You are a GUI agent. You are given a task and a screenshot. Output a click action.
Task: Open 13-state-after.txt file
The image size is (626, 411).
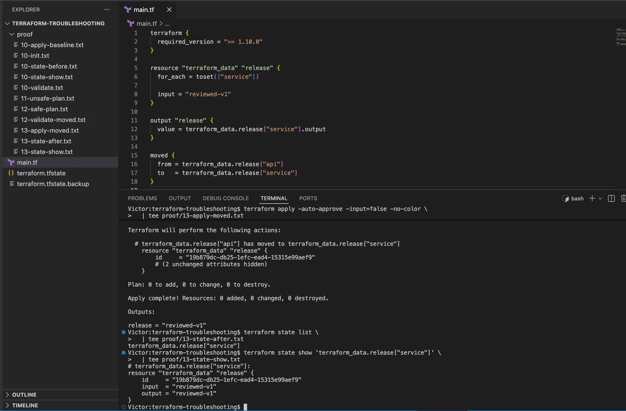point(46,141)
